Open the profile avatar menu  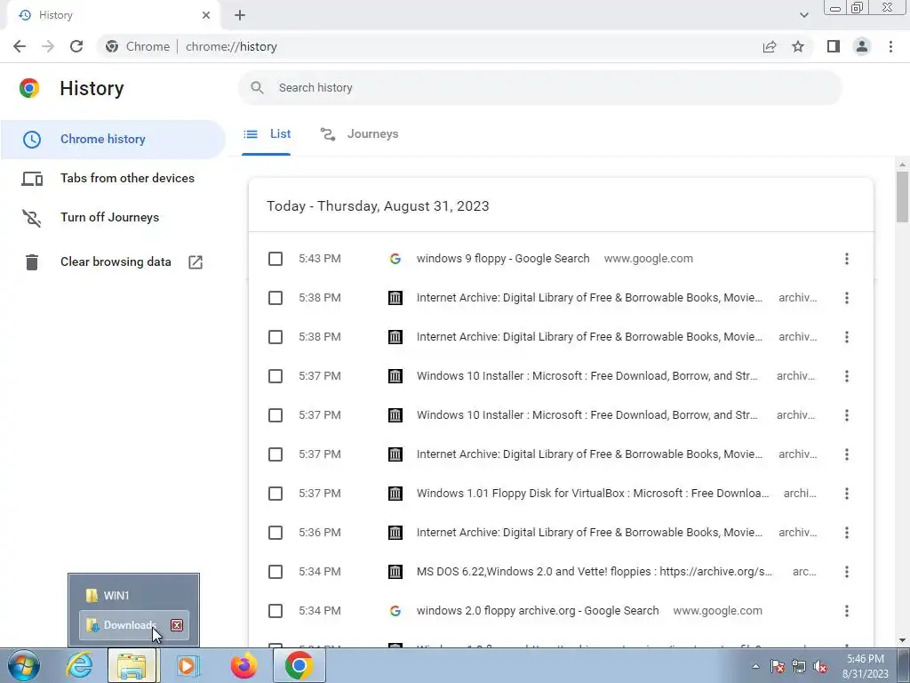point(862,46)
